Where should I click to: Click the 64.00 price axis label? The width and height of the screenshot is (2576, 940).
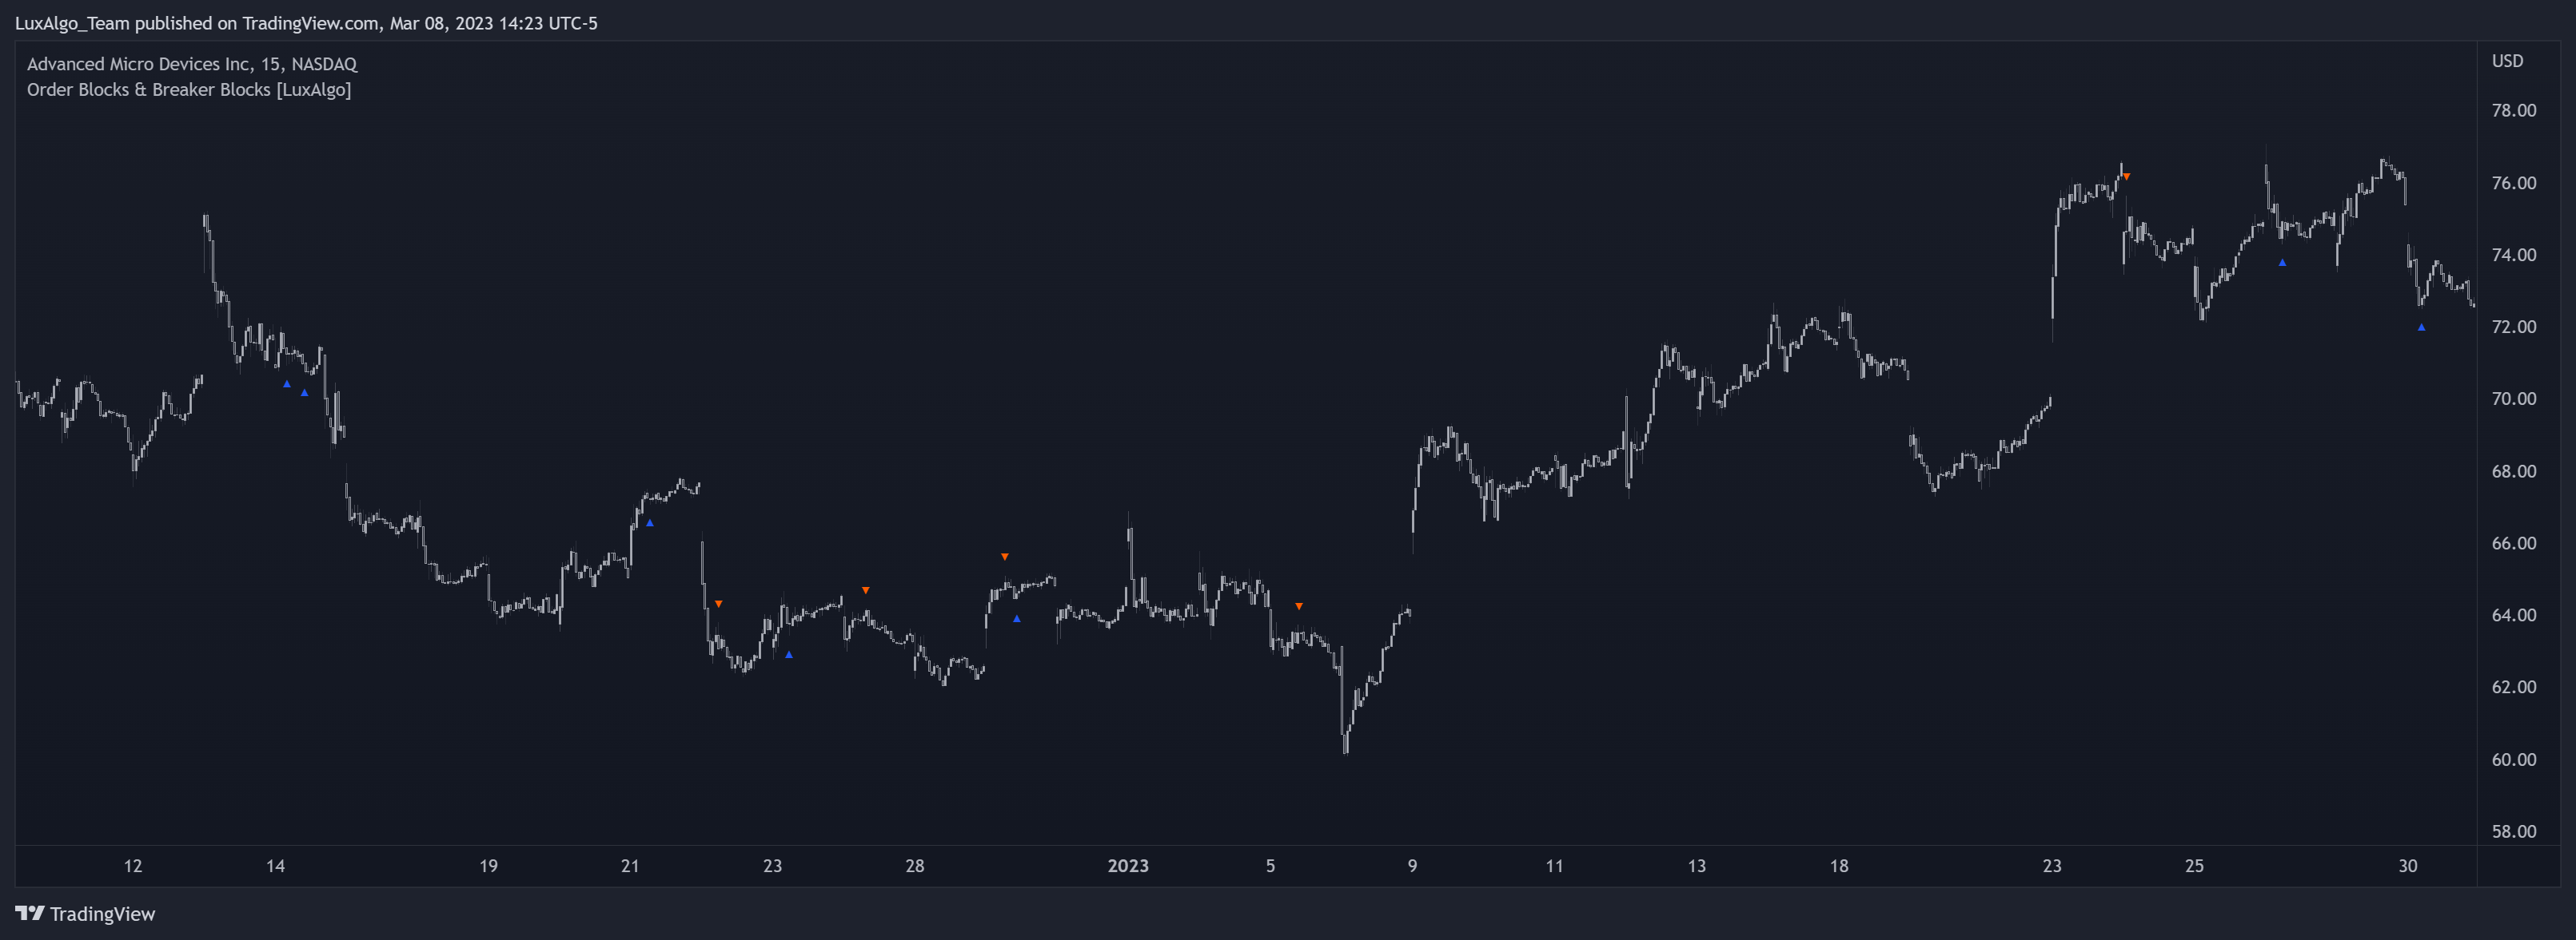2513,615
